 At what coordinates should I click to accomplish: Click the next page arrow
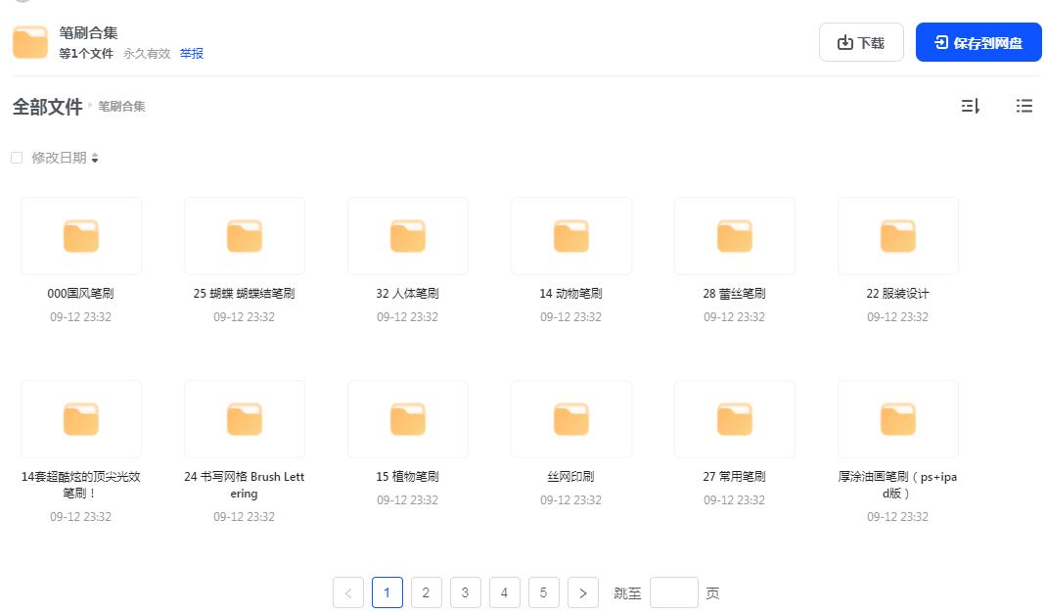point(583,592)
